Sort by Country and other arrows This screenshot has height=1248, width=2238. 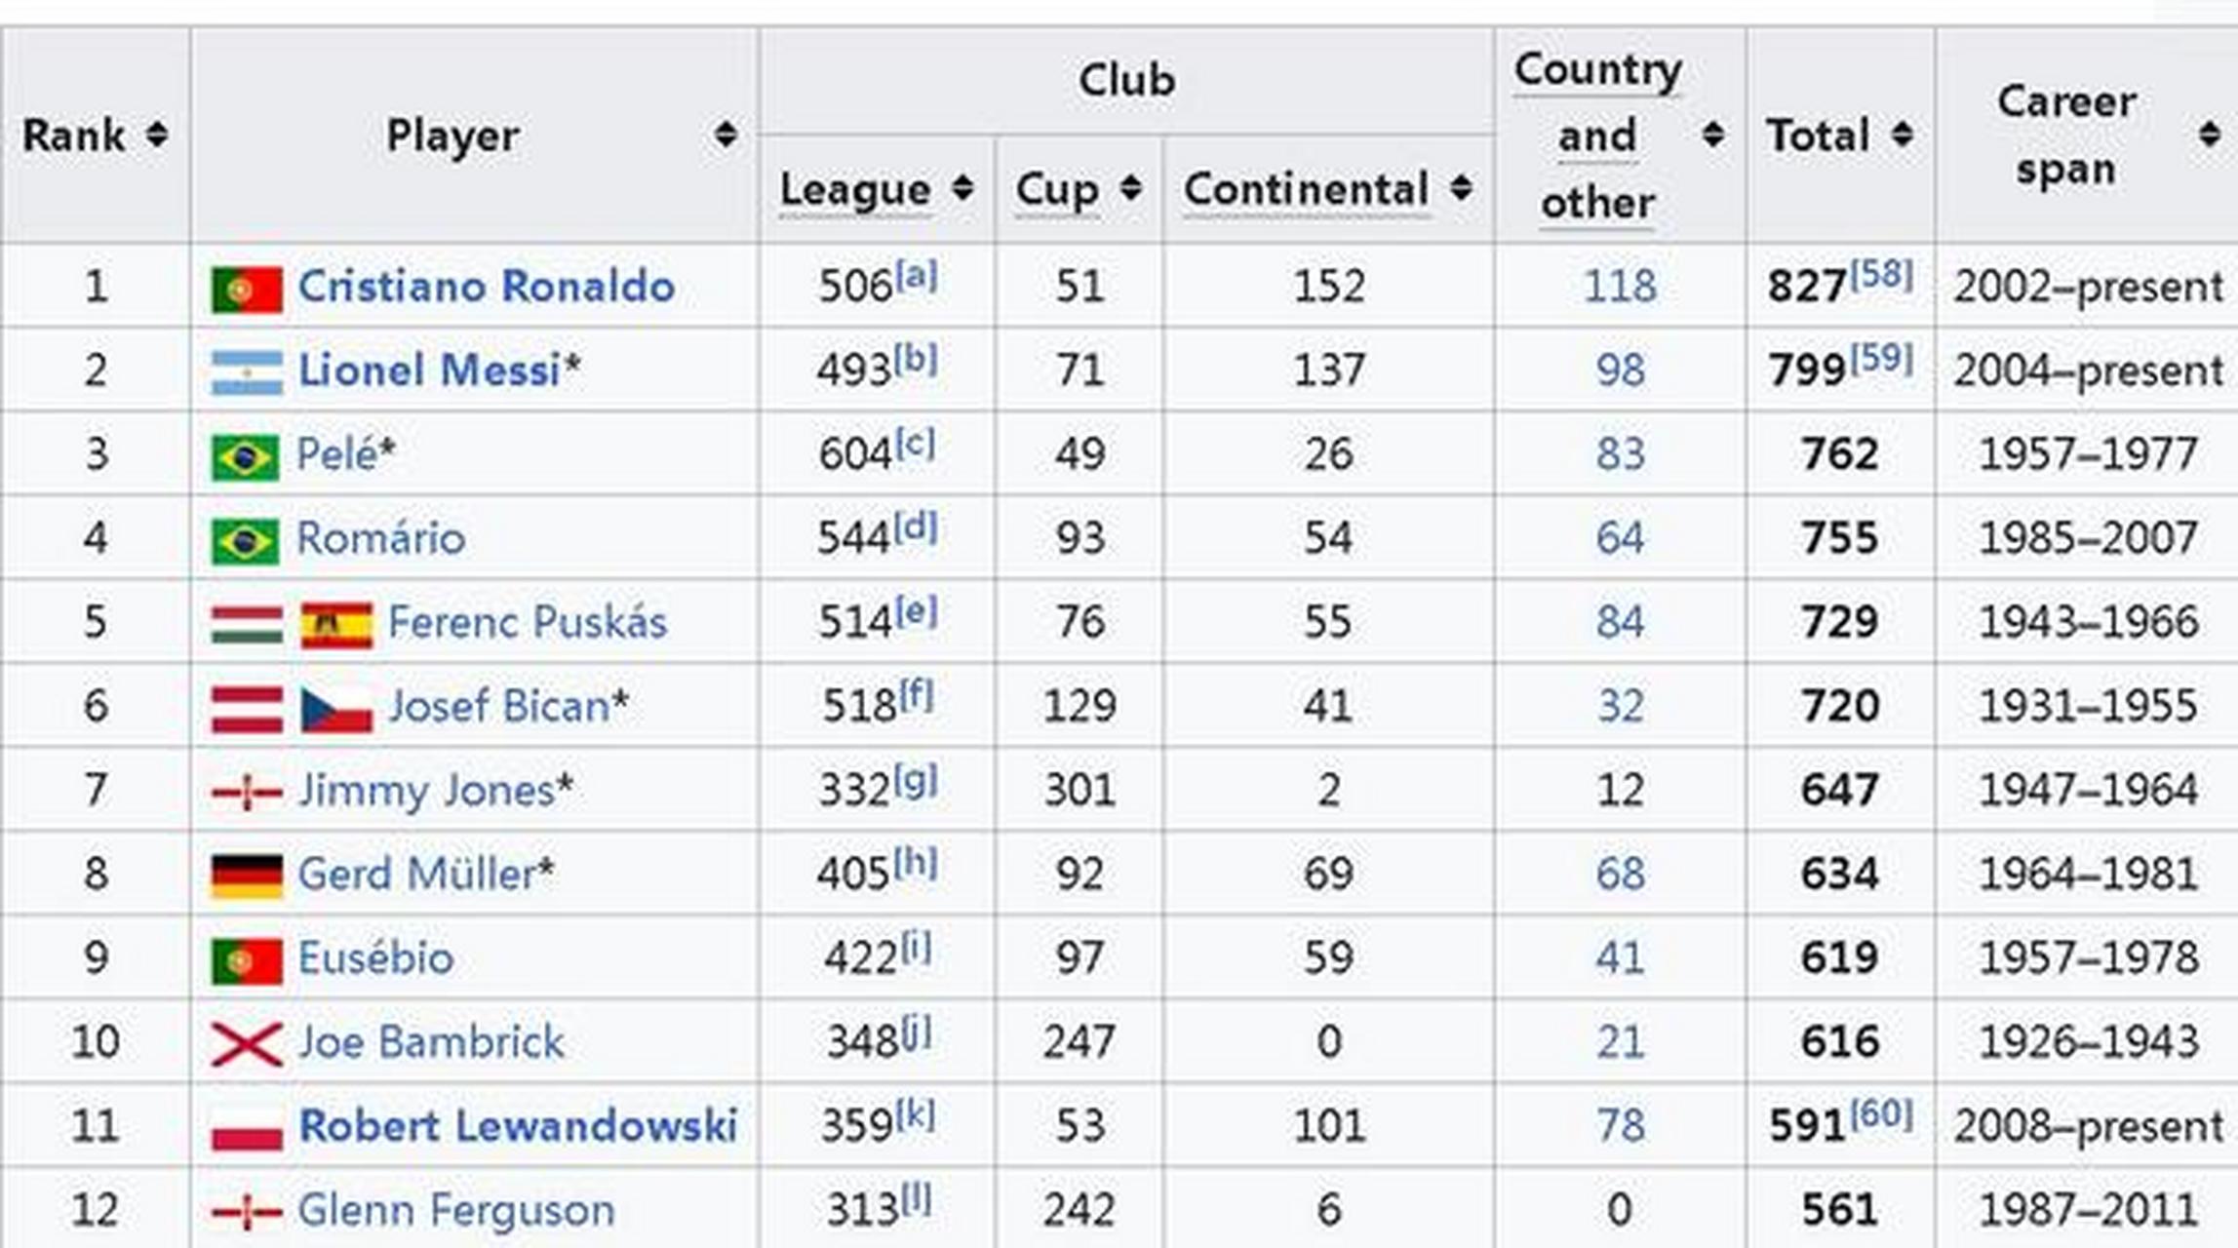(1712, 135)
